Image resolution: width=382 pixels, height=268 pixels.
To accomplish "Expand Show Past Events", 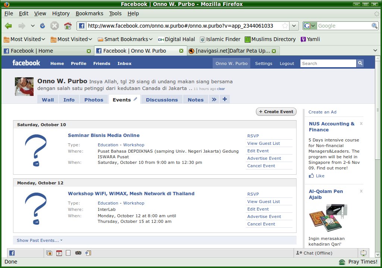I will pos(40,240).
